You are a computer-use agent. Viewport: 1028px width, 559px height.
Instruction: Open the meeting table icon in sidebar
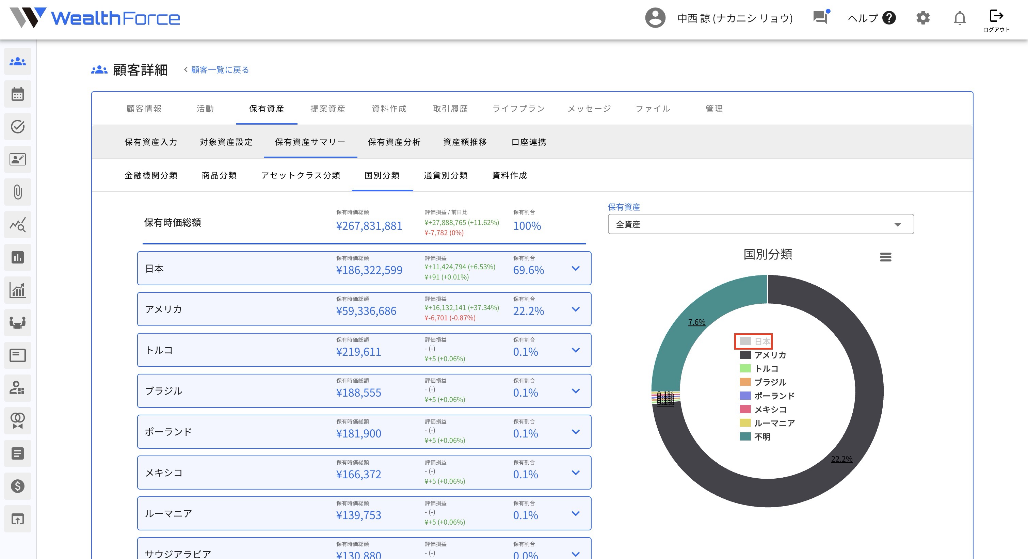(18, 323)
